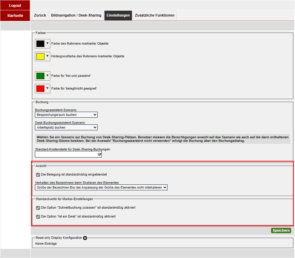Click 'Verhalten des Bezeichners beim Skalieren' label
Screen dimensions: 295x258
coord(77,183)
